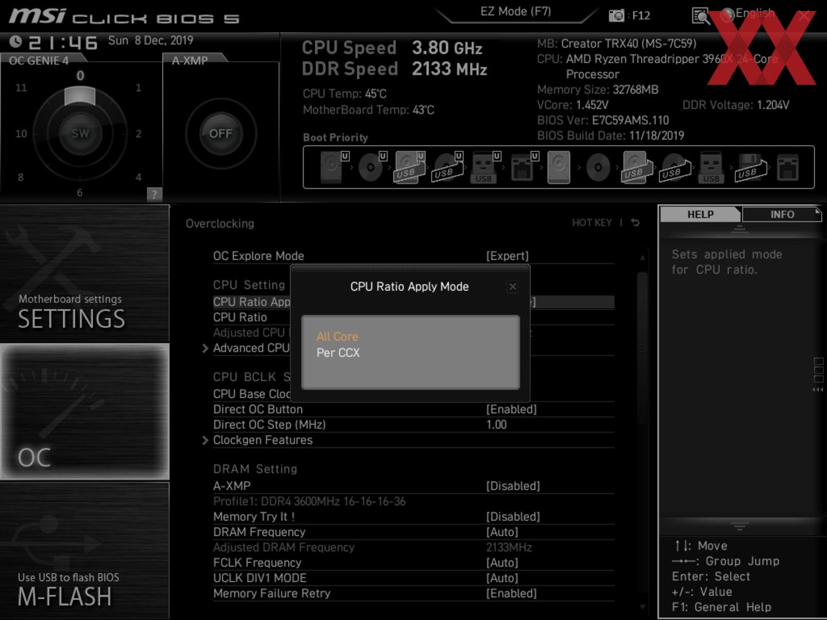Select Per CCX option

pyautogui.click(x=338, y=353)
